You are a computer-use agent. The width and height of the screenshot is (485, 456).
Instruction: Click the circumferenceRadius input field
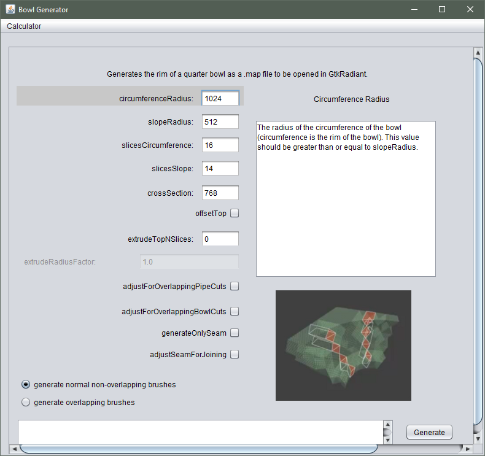pos(220,98)
